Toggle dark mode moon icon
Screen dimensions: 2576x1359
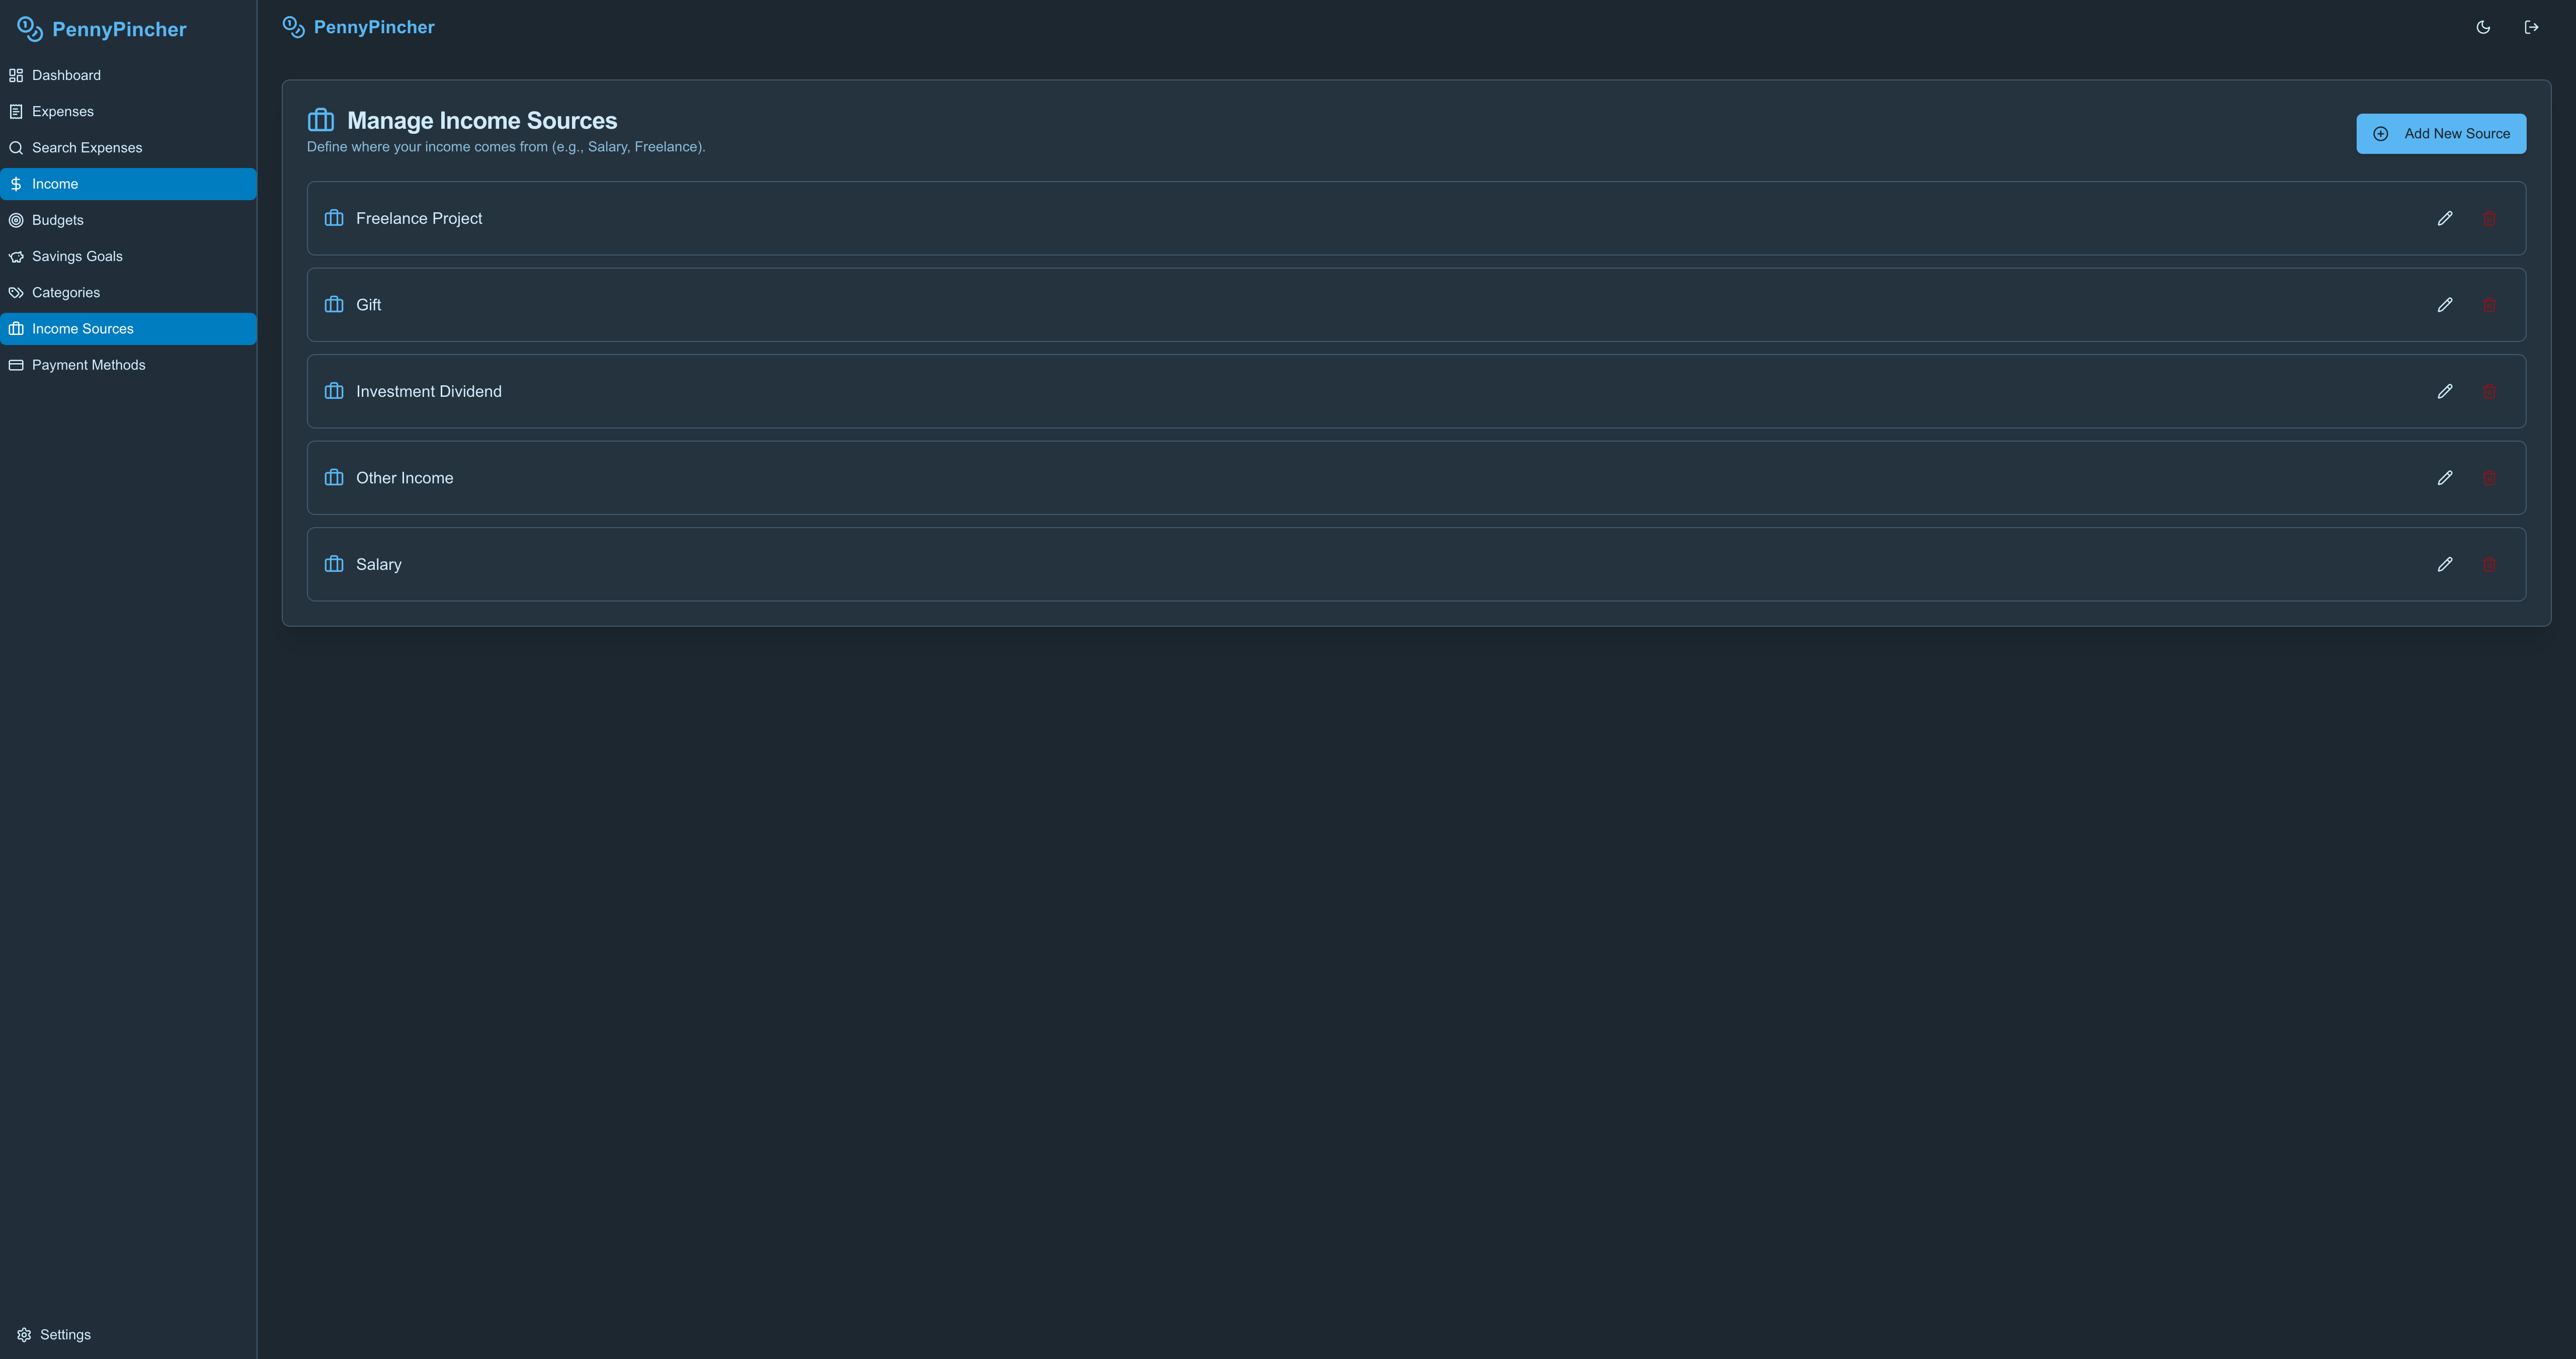pyautogui.click(x=2483, y=27)
